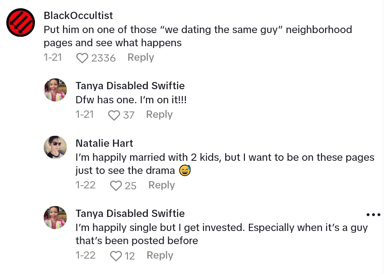Reply to Tanya's "Dfw has one" comment

pyautogui.click(x=159, y=115)
